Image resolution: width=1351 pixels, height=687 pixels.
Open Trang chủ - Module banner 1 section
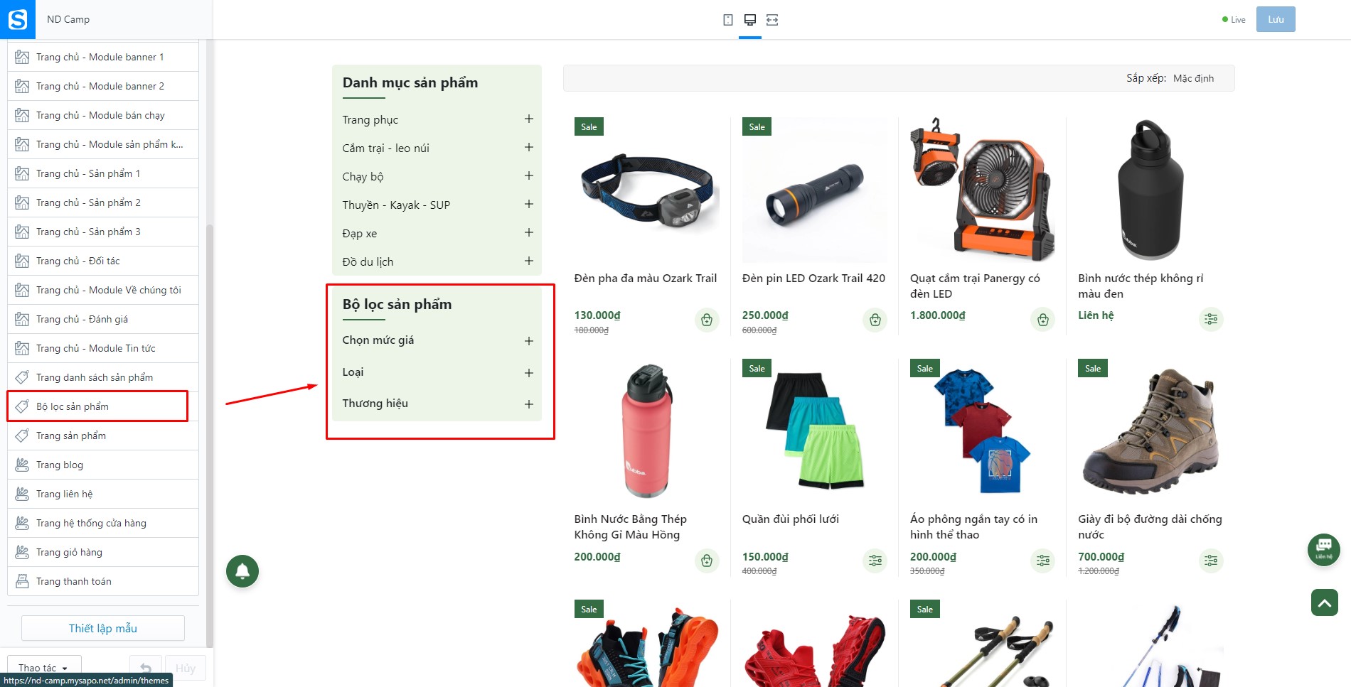point(103,57)
